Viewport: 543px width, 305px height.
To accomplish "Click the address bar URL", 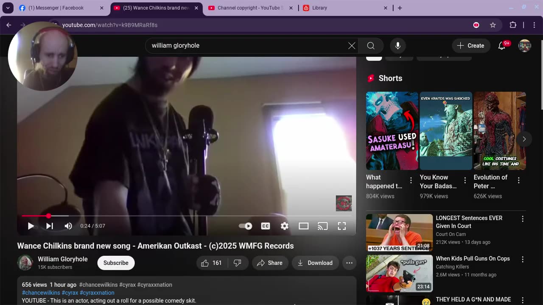I will [x=110, y=25].
